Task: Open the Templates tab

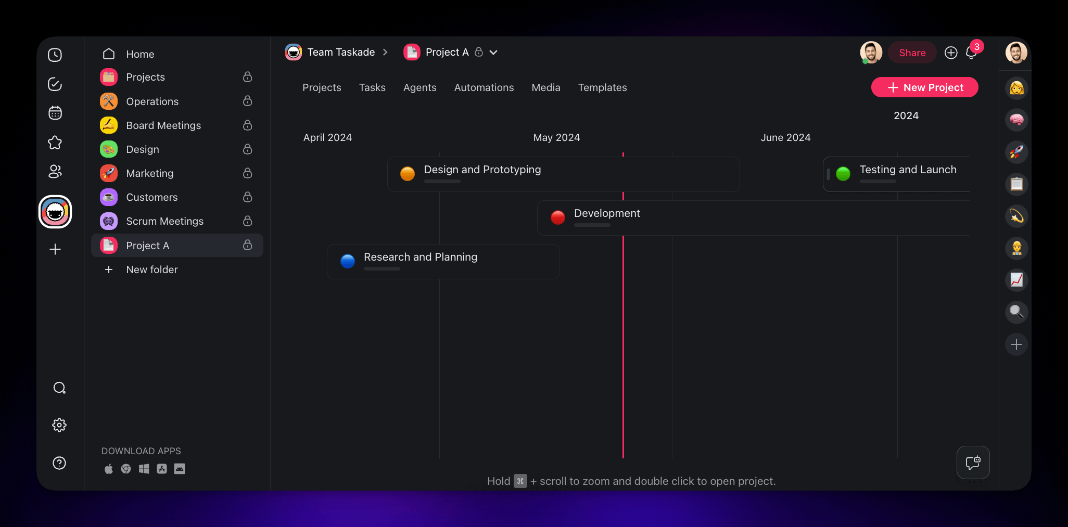Action: coord(602,87)
